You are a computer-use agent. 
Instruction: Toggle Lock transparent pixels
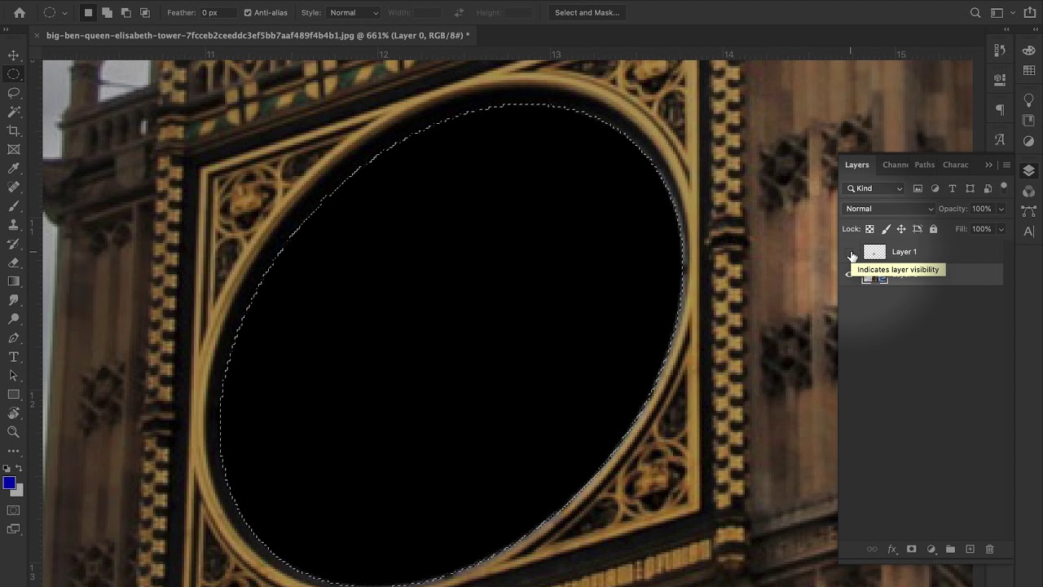coord(869,229)
